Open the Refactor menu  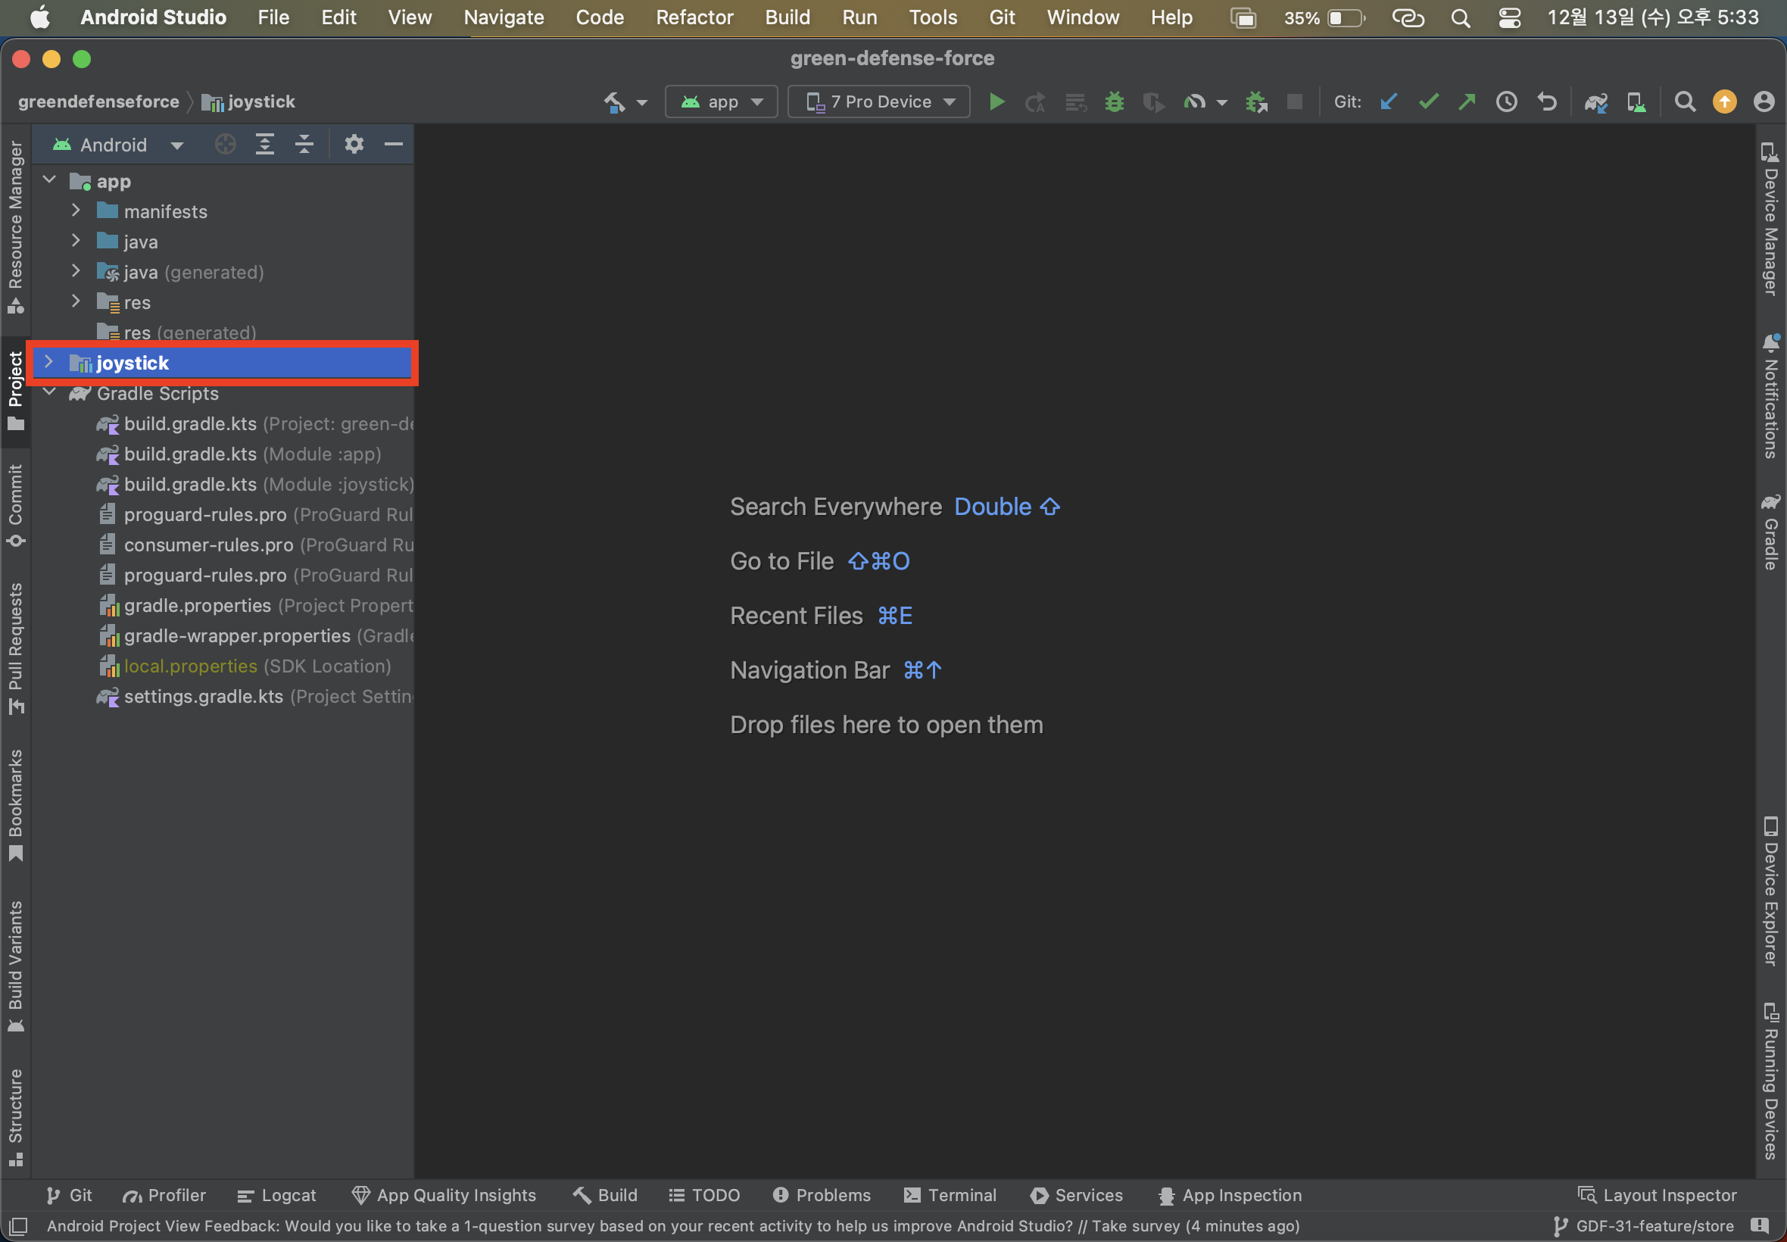pyautogui.click(x=694, y=17)
